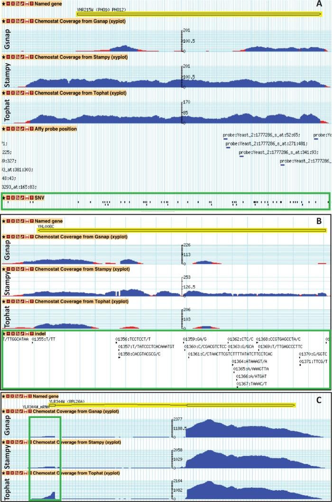Favorite the SNV track with star
The width and height of the screenshot is (332, 502).
(4, 197)
